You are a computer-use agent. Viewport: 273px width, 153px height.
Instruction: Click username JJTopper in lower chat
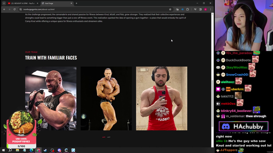tap(228, 150)
